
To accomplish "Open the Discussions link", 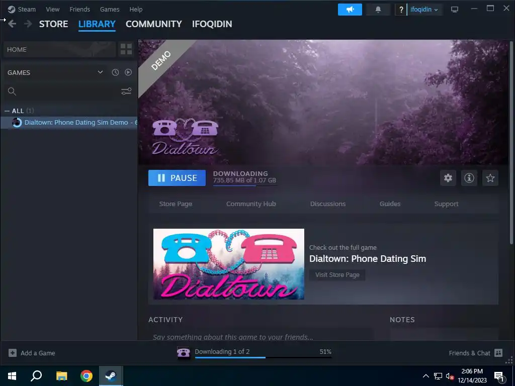I will click(328, 204).
